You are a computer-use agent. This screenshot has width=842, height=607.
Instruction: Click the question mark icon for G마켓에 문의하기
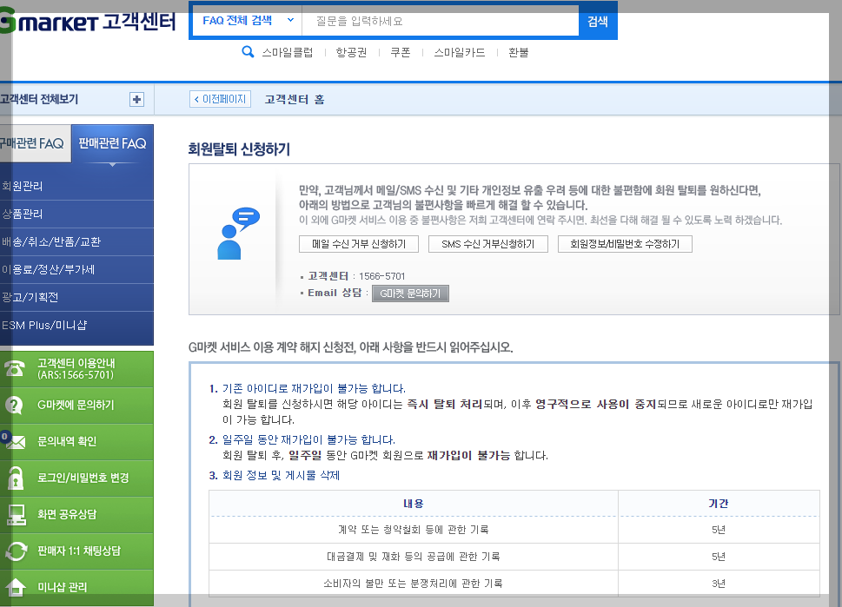point(14,406)
